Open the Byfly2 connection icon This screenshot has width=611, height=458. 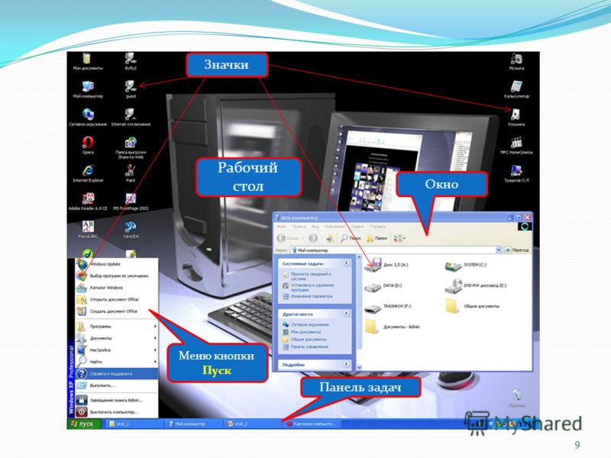tap(131, 62)
